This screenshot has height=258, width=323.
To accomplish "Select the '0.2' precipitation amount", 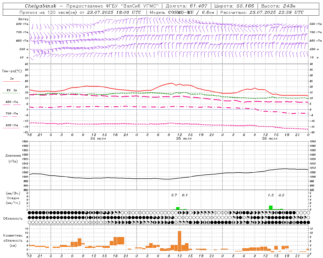I will coord(281,195).
